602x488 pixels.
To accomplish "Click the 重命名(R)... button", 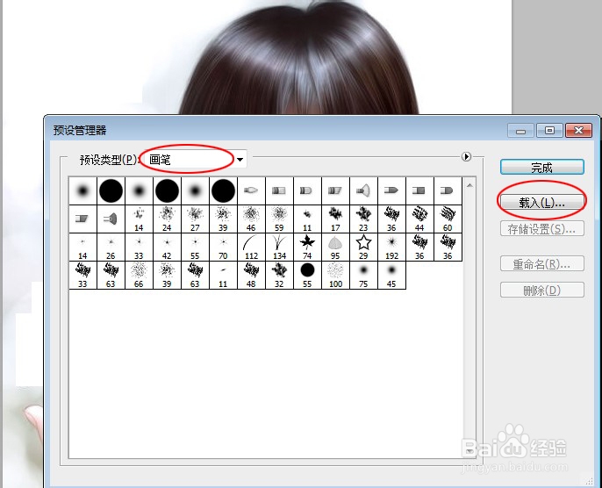I will click(542, 264).
